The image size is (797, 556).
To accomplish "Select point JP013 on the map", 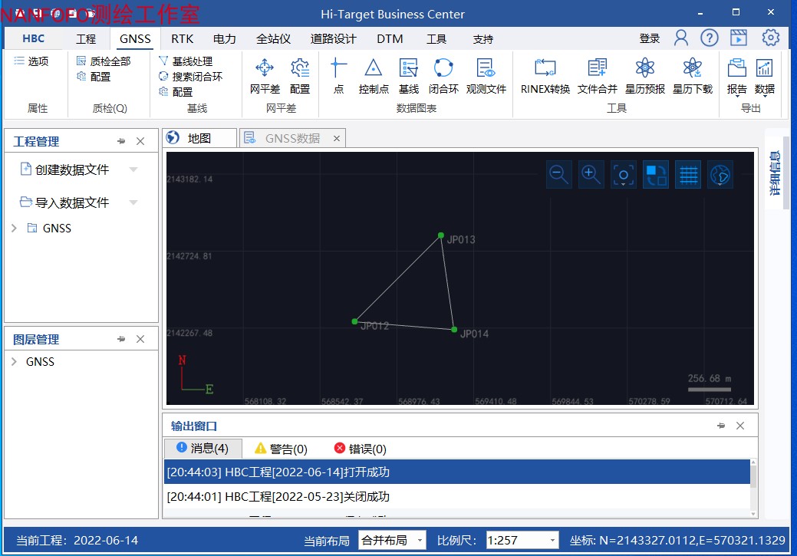I will 440,235.
